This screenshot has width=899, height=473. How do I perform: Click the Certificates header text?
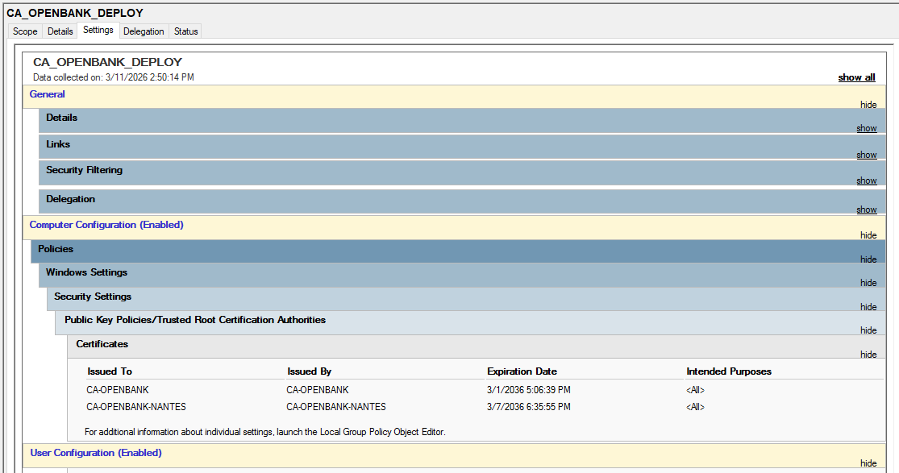tap(102, 344)
